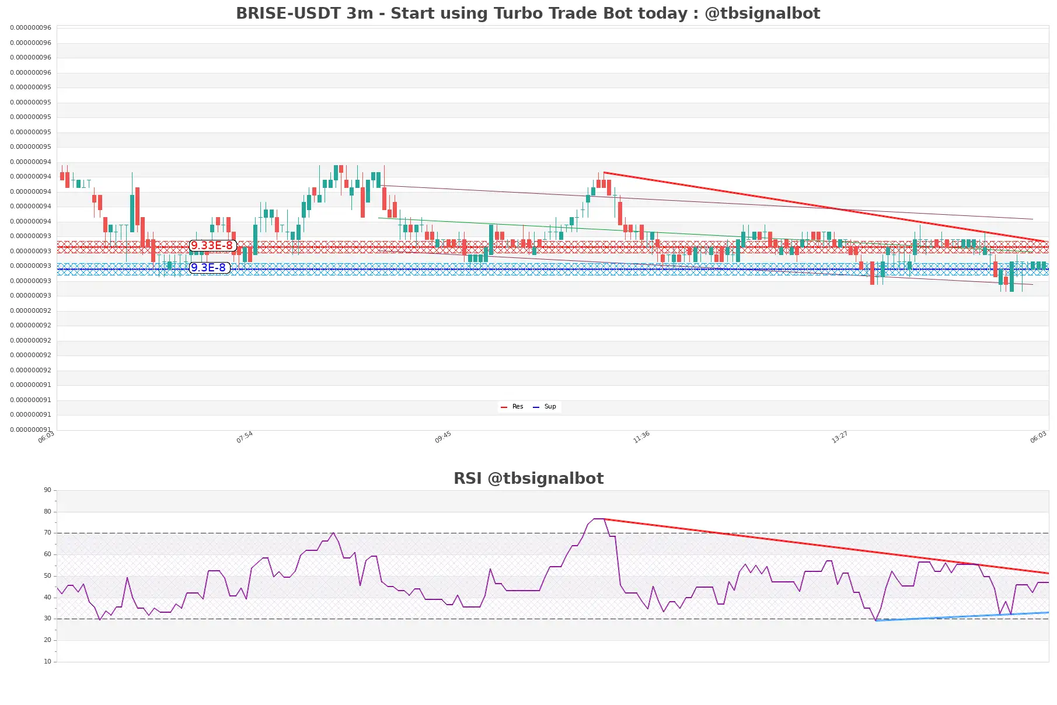Image resolution: width=1057 pixels, height=705 pixels.
Task: Click the red Res legend line swatch
Action: pos(504,407)
